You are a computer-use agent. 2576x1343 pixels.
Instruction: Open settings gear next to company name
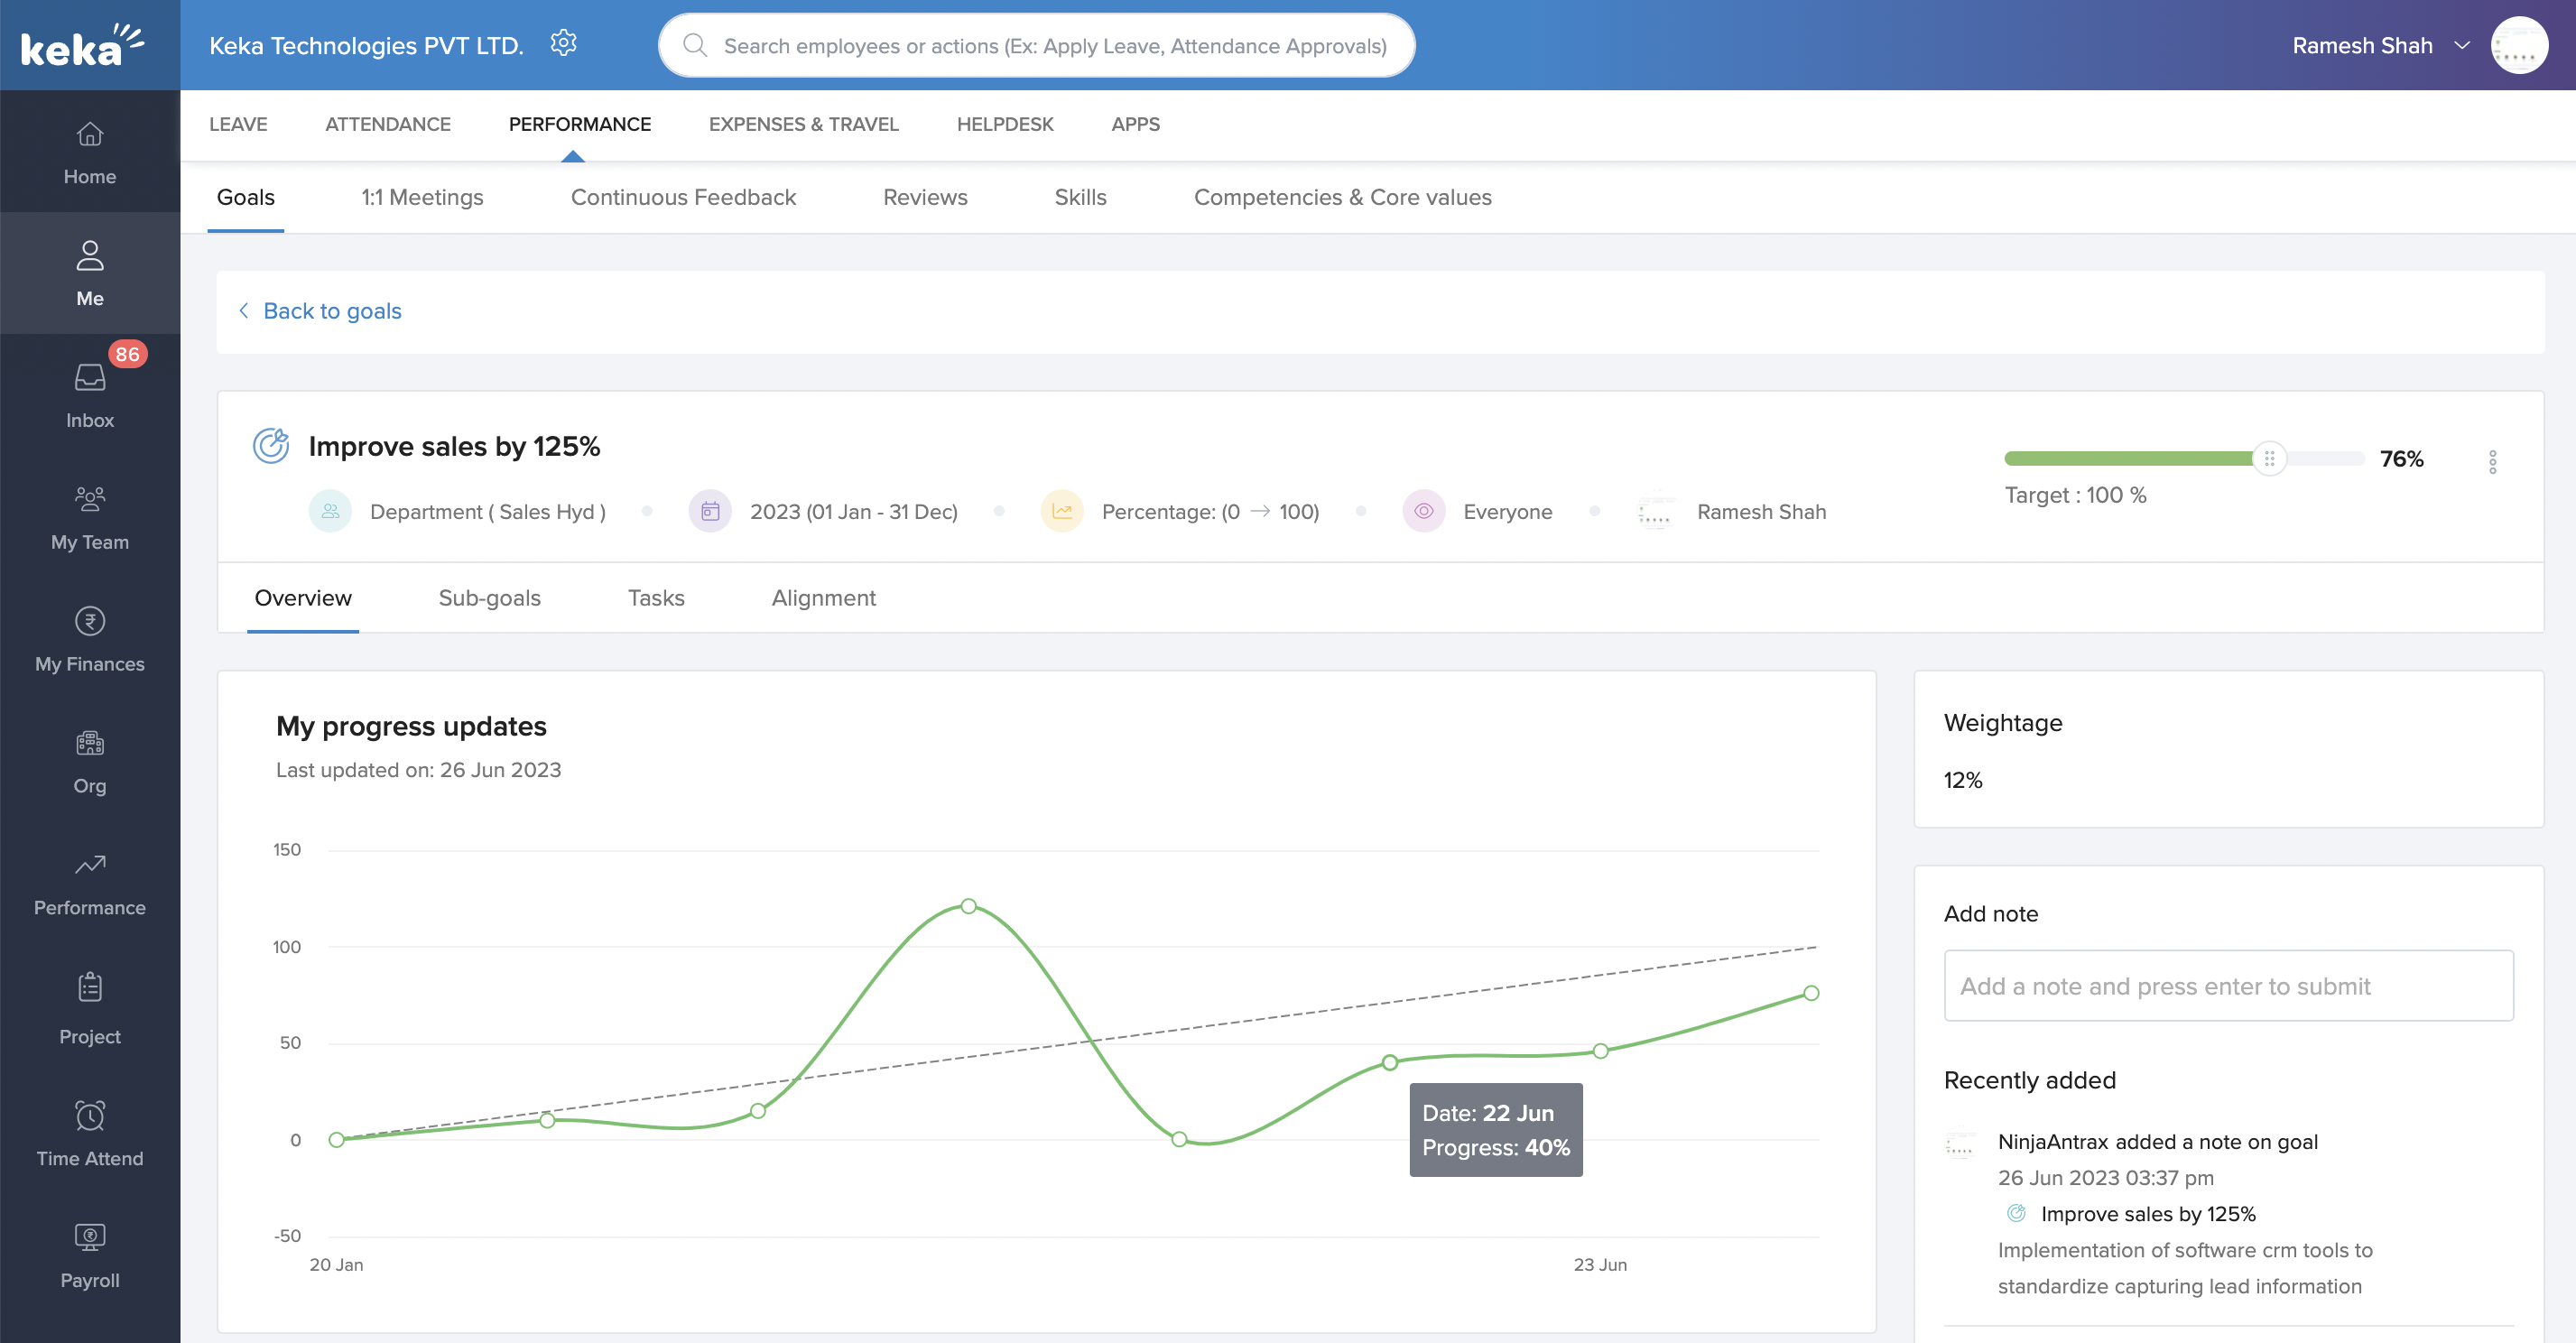pos(564,44)
